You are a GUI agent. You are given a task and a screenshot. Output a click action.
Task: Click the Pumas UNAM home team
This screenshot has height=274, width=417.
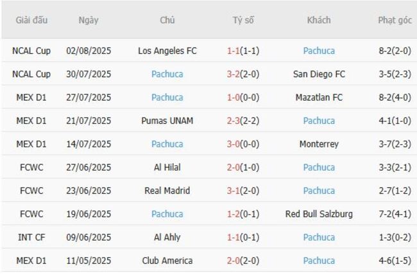(x=167, y=121)
